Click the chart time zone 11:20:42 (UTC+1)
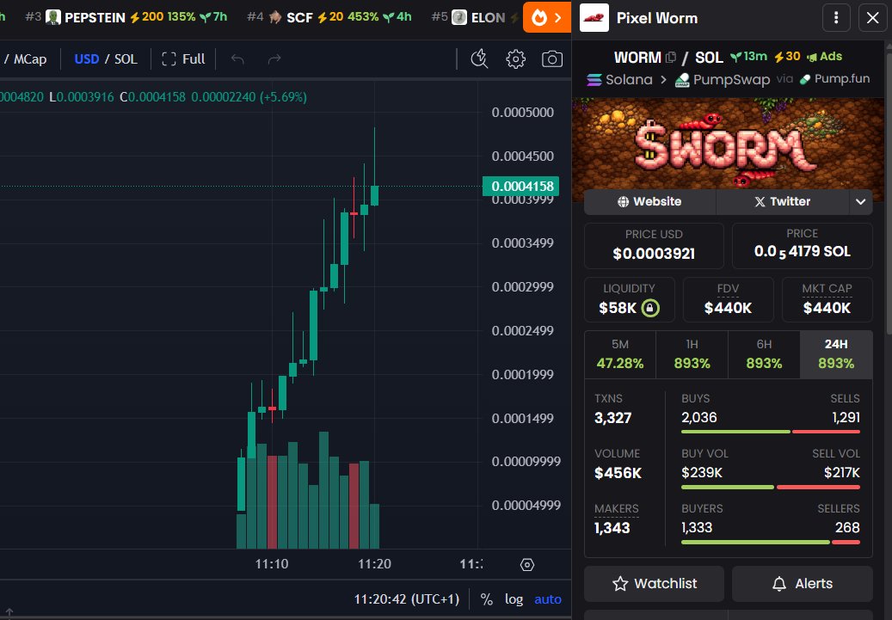The width and height of the screenshot is (892, 620). click(x=406, y=599)
